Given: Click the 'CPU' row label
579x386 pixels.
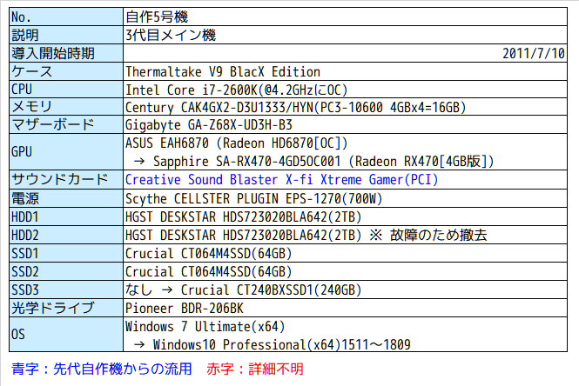Looking at the screenshot, I should (66, 90).
